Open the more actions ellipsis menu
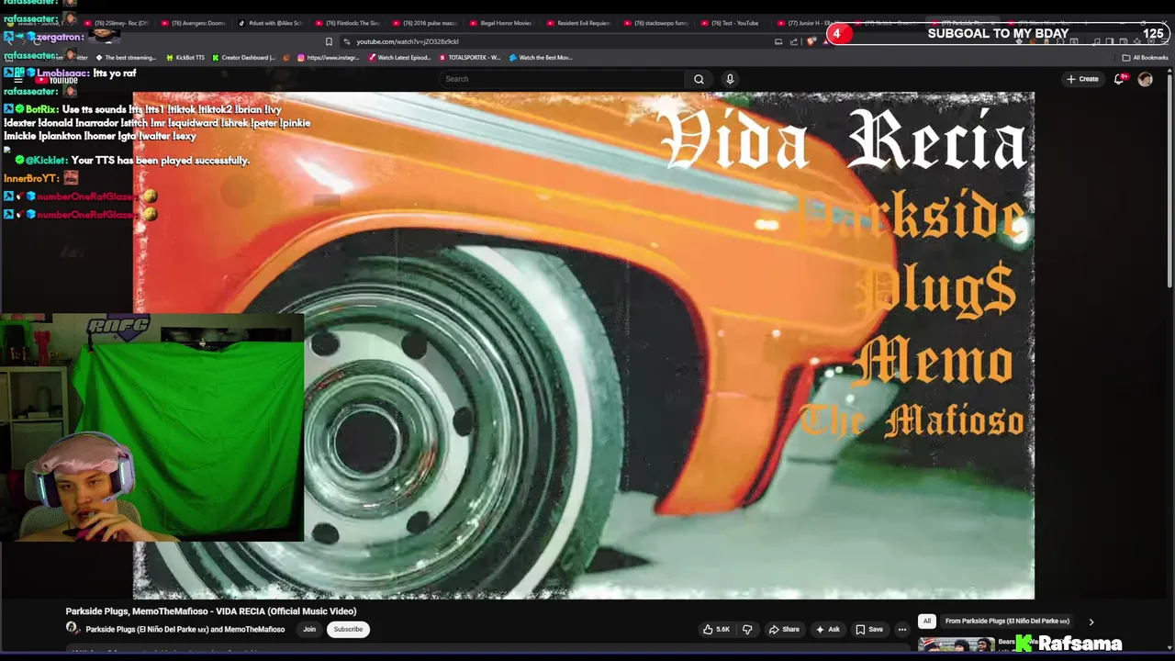Image resolution: width=1175 pixels, height=661 pixels. [x=902, y=629]
